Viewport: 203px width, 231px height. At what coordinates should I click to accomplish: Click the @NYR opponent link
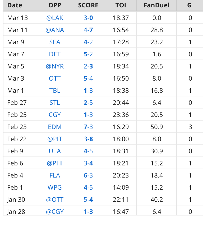point(55,66)
